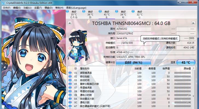Image resolution: width=199 pixels, height=109 pixels.
Task: Click status orb for attribute 05 重新分配扇区计数
Action: click(70, 84)
